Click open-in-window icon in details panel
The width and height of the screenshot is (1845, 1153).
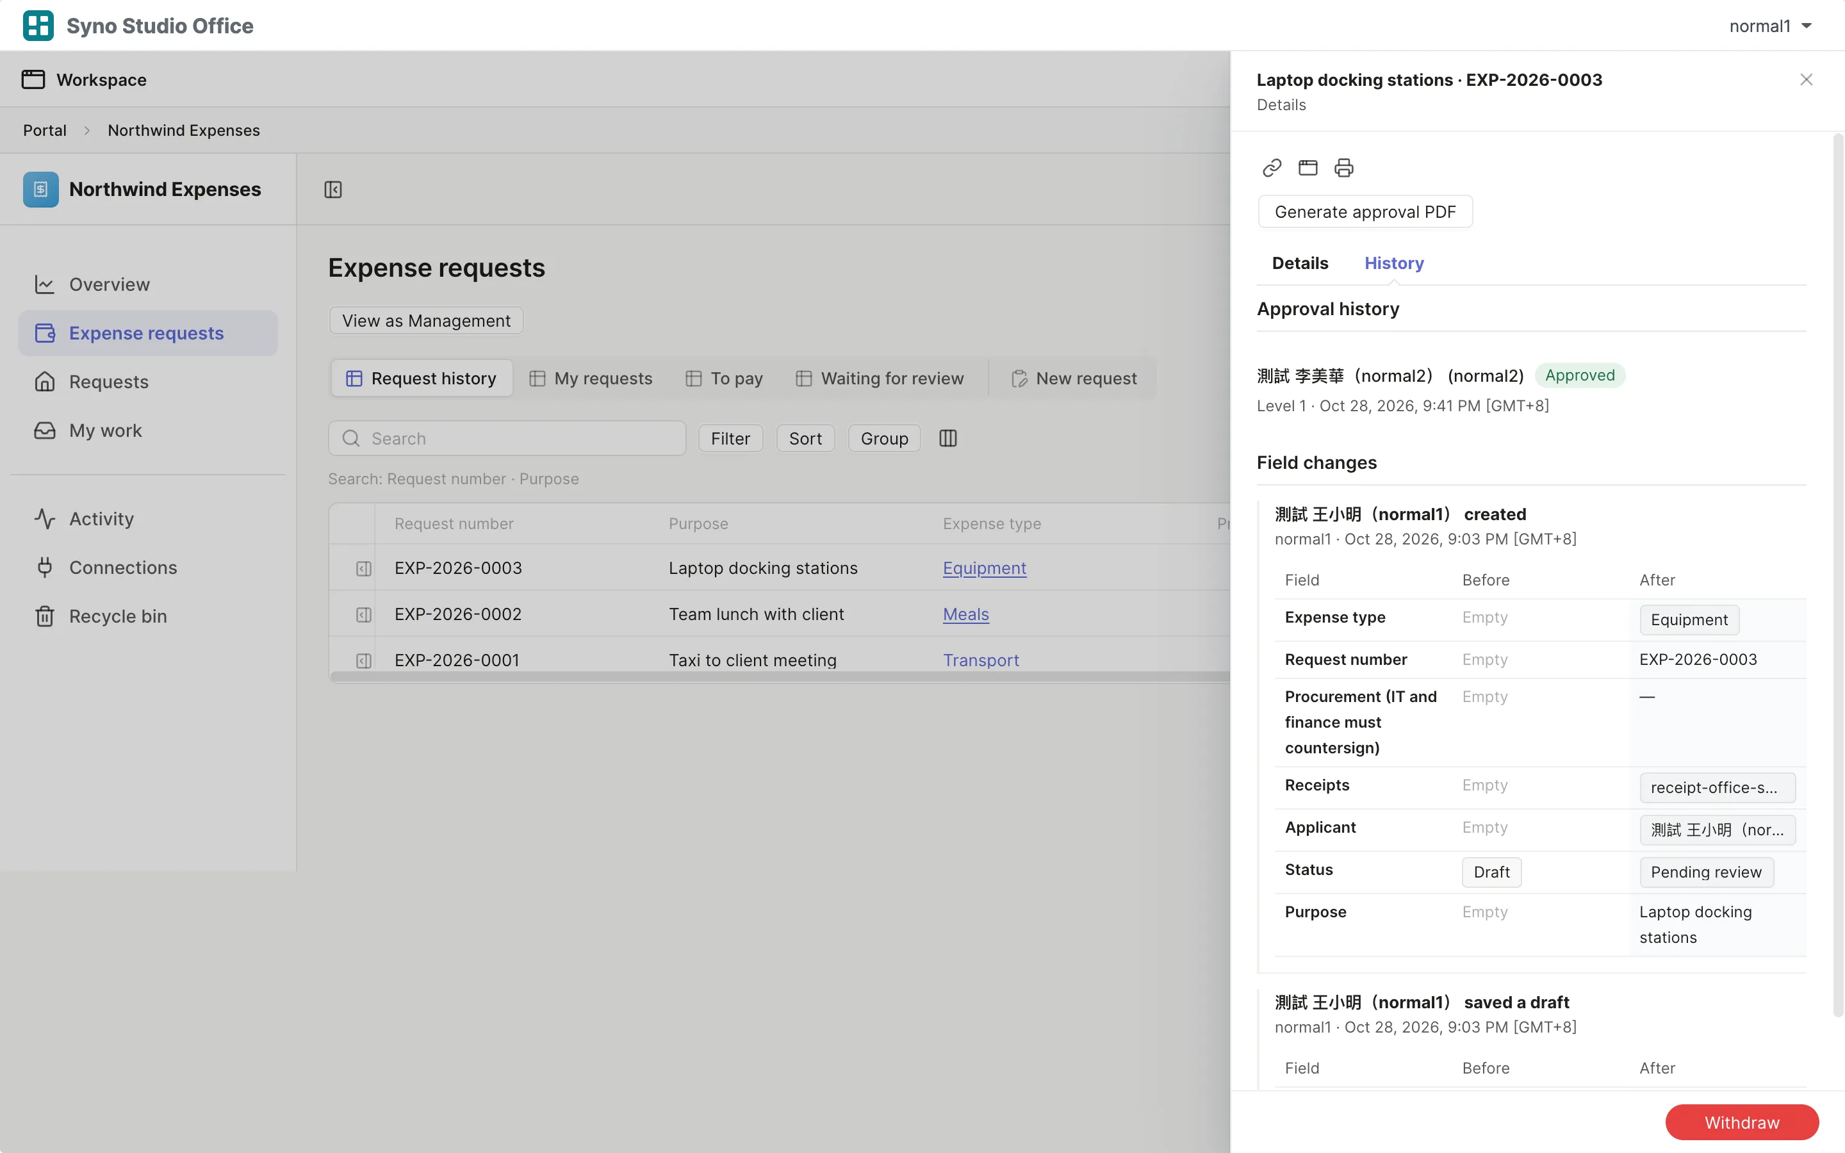pos(1308,168)
